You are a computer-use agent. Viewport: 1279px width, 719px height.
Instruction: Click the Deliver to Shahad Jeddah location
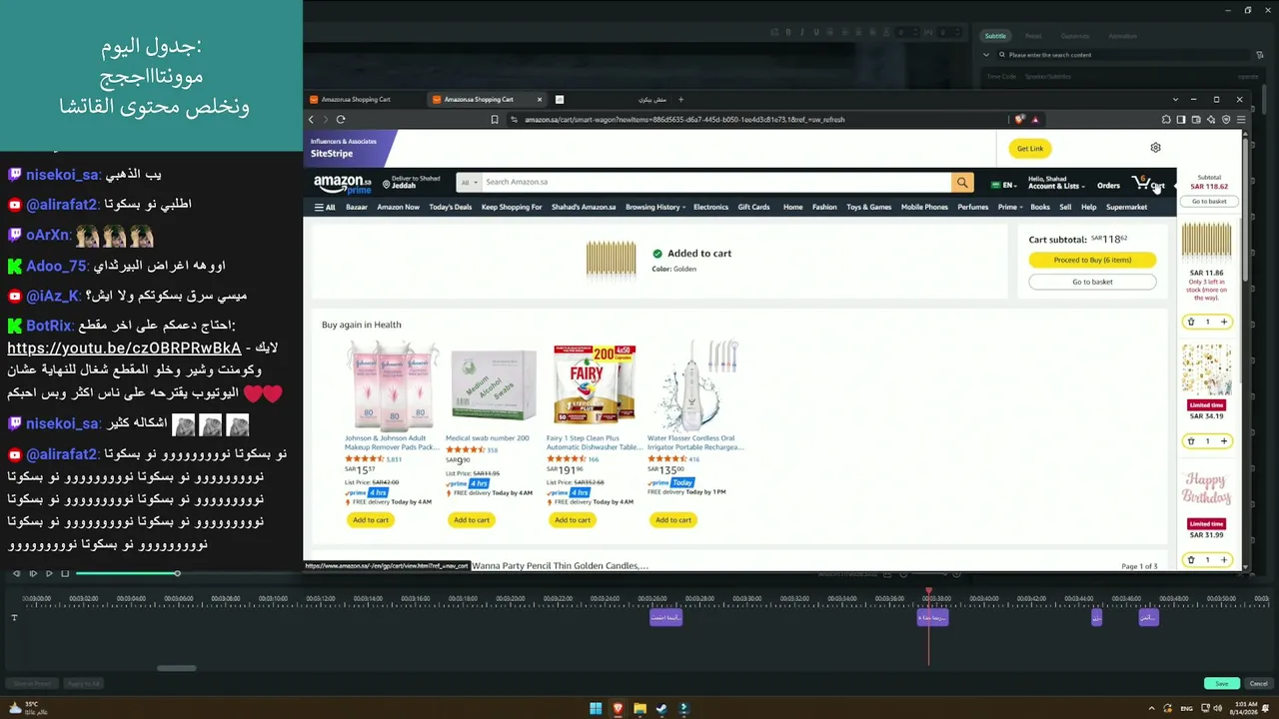click(412, 183)
